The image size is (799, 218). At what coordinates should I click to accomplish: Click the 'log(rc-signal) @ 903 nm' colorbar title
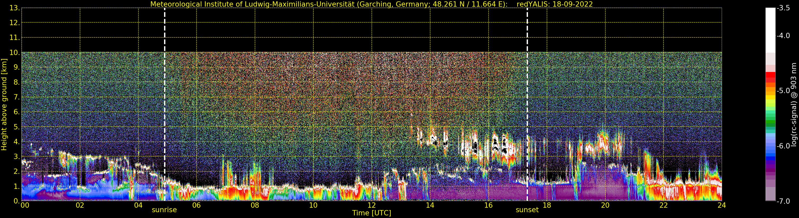click(x=794, y=105)
